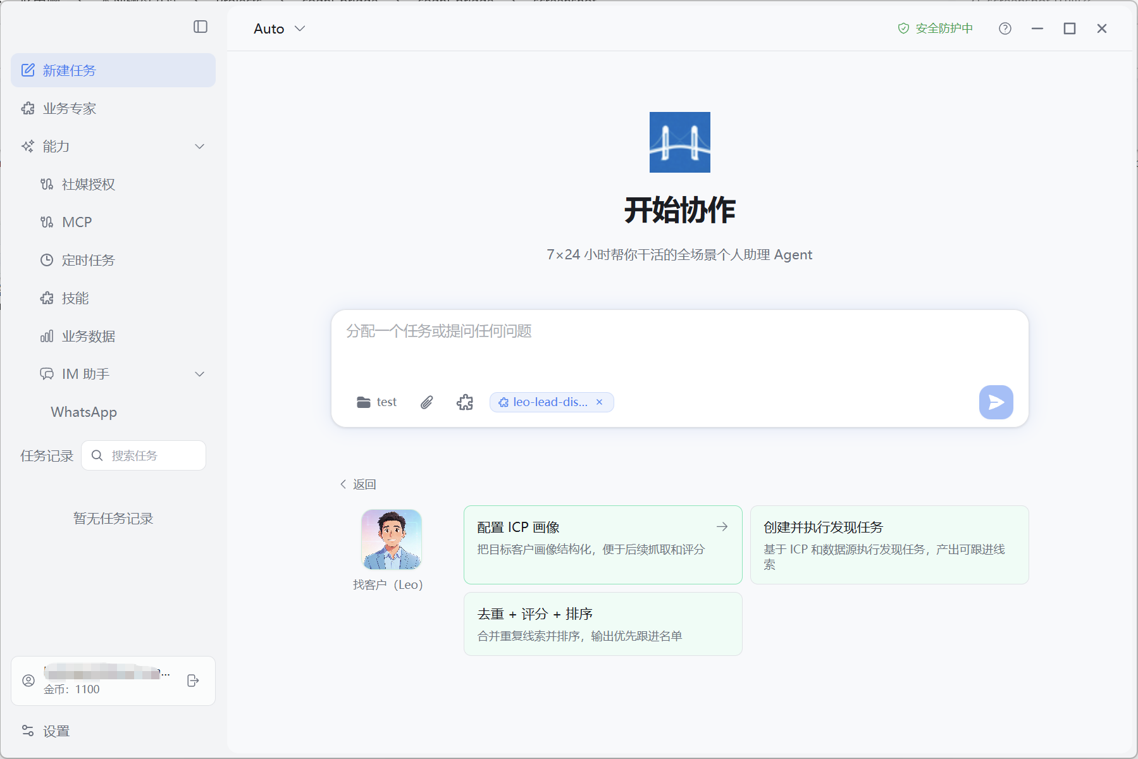
Task: Click the 新建任务 edit icon
Action: (x=28, y=70)
